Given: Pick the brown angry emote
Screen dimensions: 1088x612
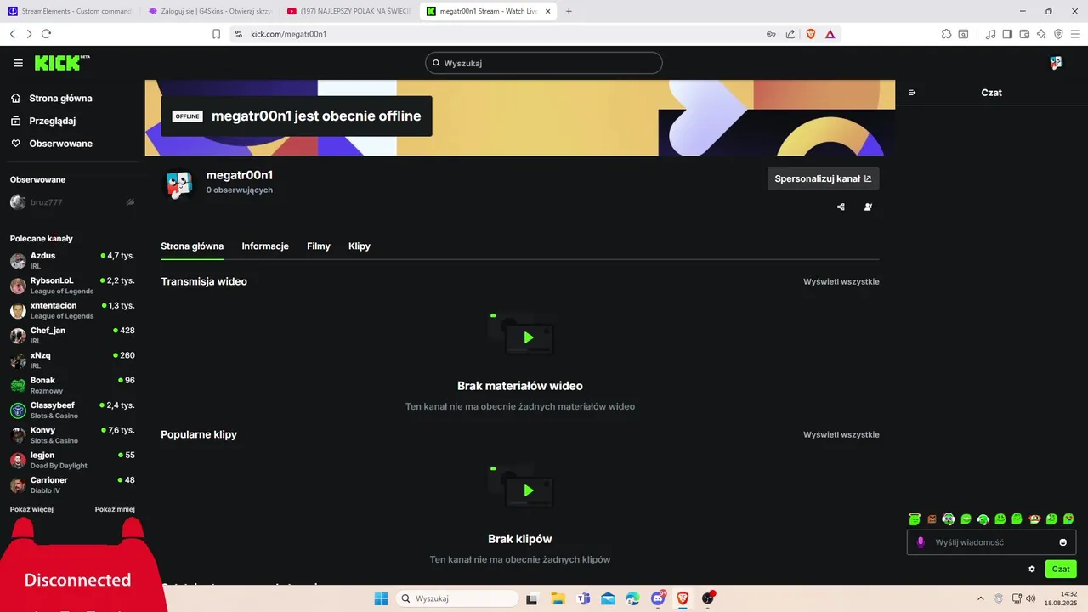Looking at the screenshot, I should [932, 518].
